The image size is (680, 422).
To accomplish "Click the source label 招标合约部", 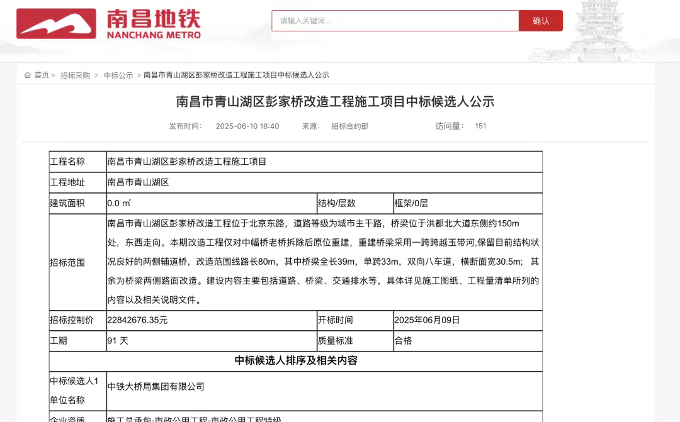I will (349, 126).
